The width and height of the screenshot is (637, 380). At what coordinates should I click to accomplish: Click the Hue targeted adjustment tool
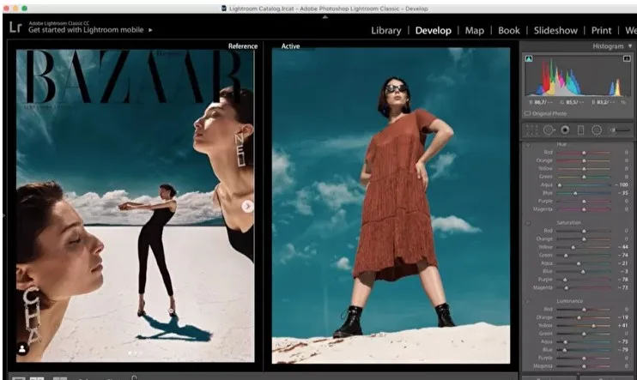pyautogui.click(x=528, y=144)
